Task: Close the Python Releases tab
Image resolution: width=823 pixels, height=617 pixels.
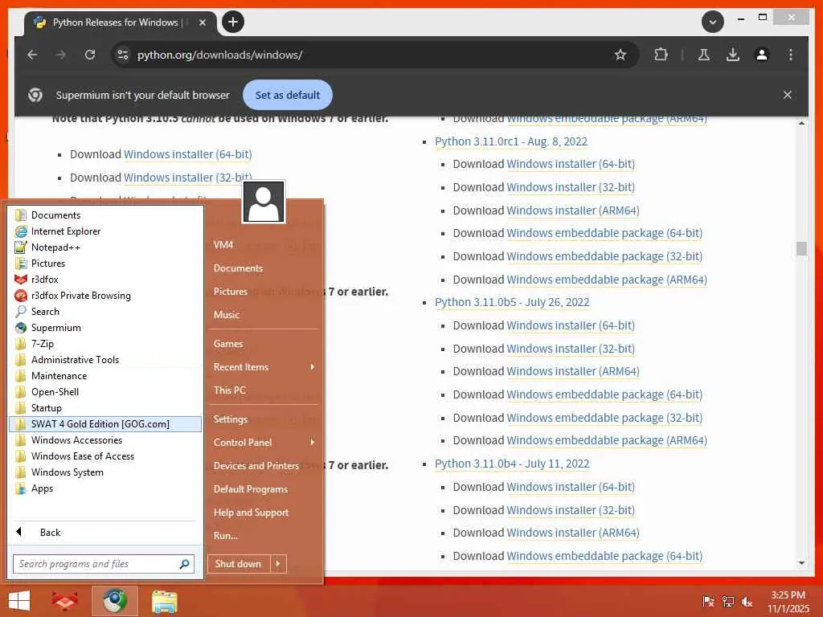Action: tap(203, 22)
